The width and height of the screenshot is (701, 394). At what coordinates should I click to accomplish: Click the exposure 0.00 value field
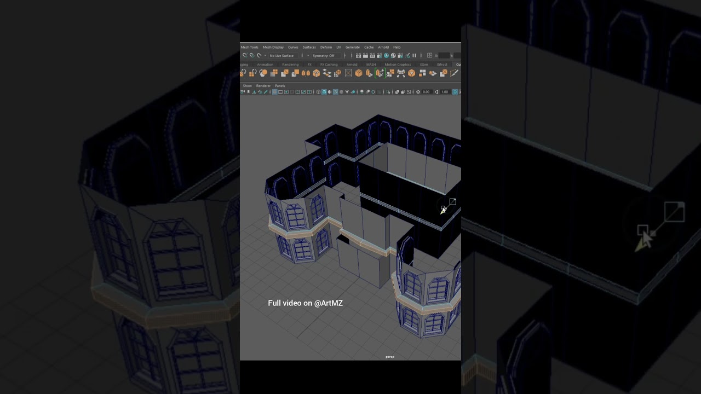click(x=427, y=92)
